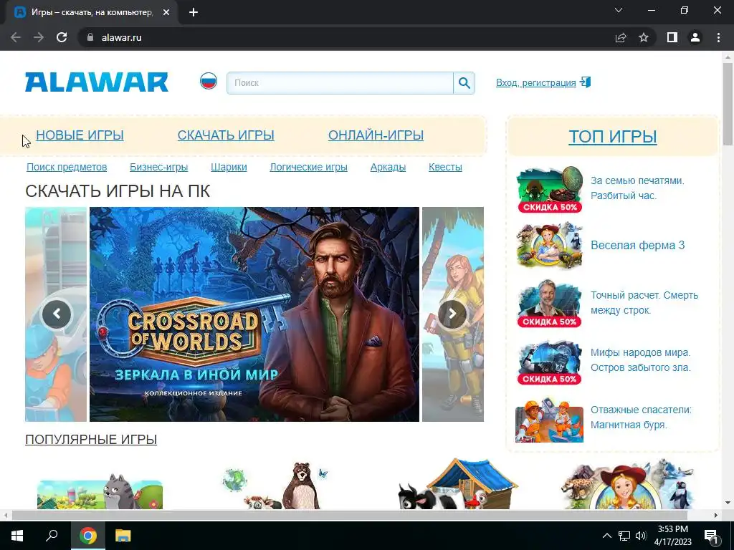The height and width of the screenshot is (550, 734).
Task: Click Вход, регистрация link
Action: [x=536, y=83]
